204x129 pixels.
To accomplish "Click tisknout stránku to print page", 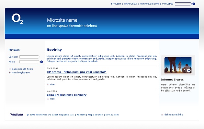I will click(x=174, y=114).
